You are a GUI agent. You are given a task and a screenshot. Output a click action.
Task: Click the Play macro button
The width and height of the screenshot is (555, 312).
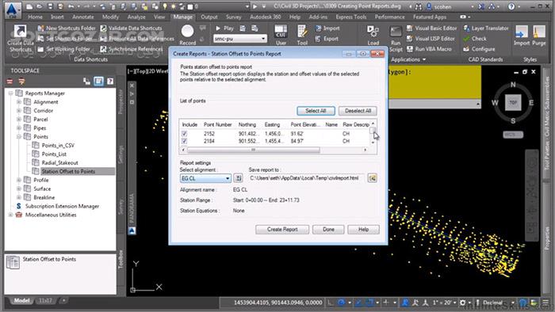point(224,29)
